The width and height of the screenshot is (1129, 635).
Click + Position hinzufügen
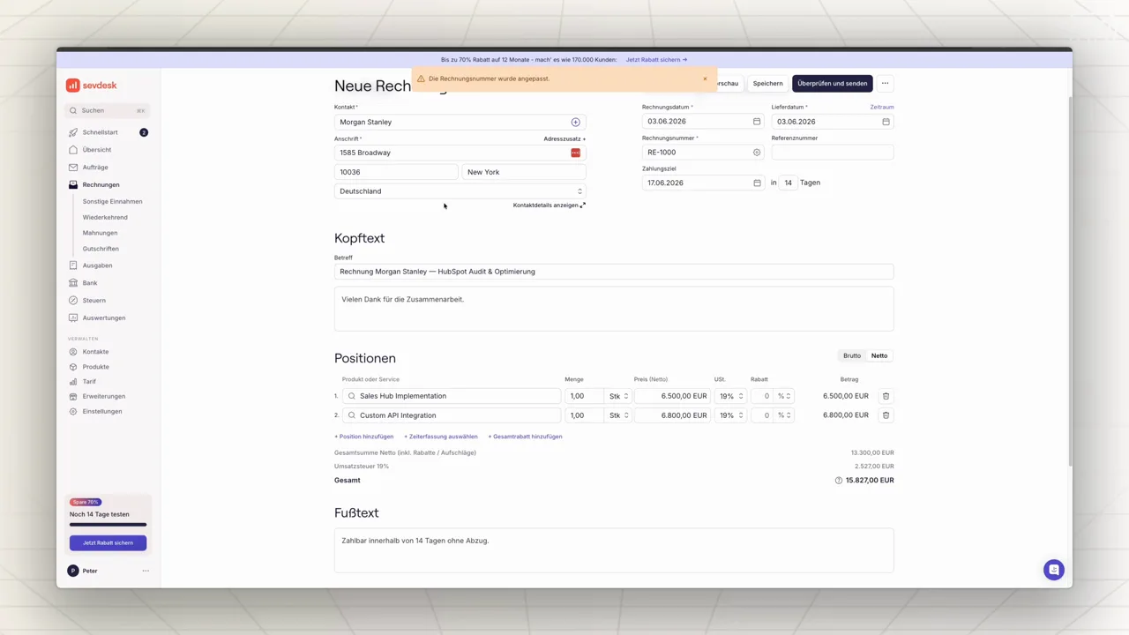[364, 437]
